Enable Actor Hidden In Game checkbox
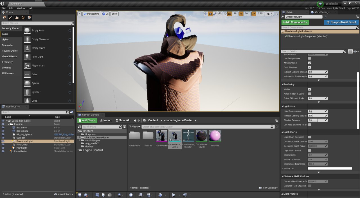 310,94
